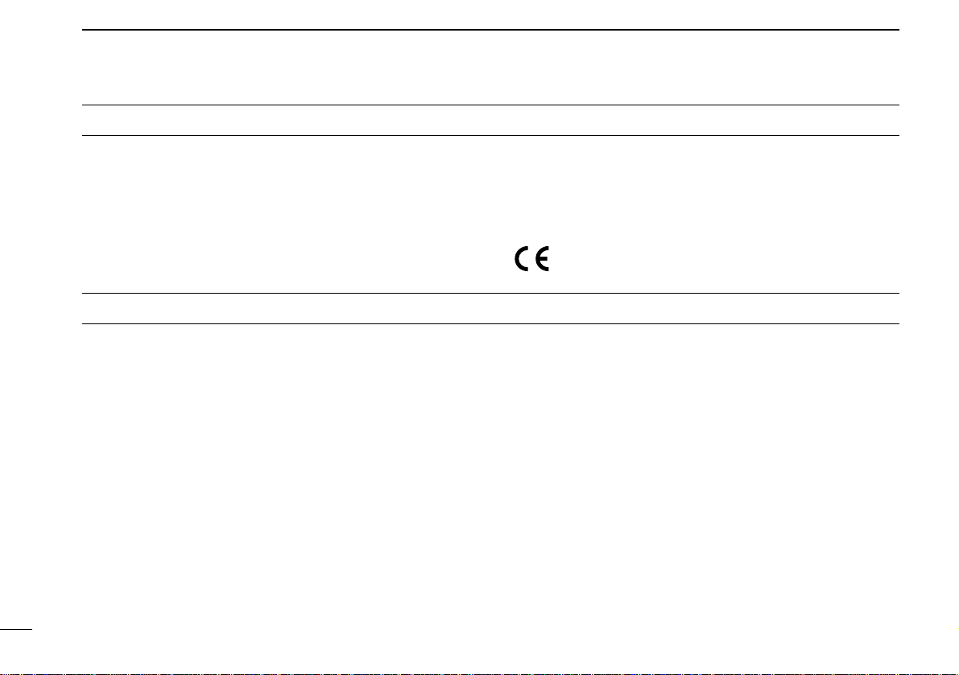The width and height of the screenshot is (959, 675).
Task: Click the rule directly below CE mark
Action: (x=490, y=293)
